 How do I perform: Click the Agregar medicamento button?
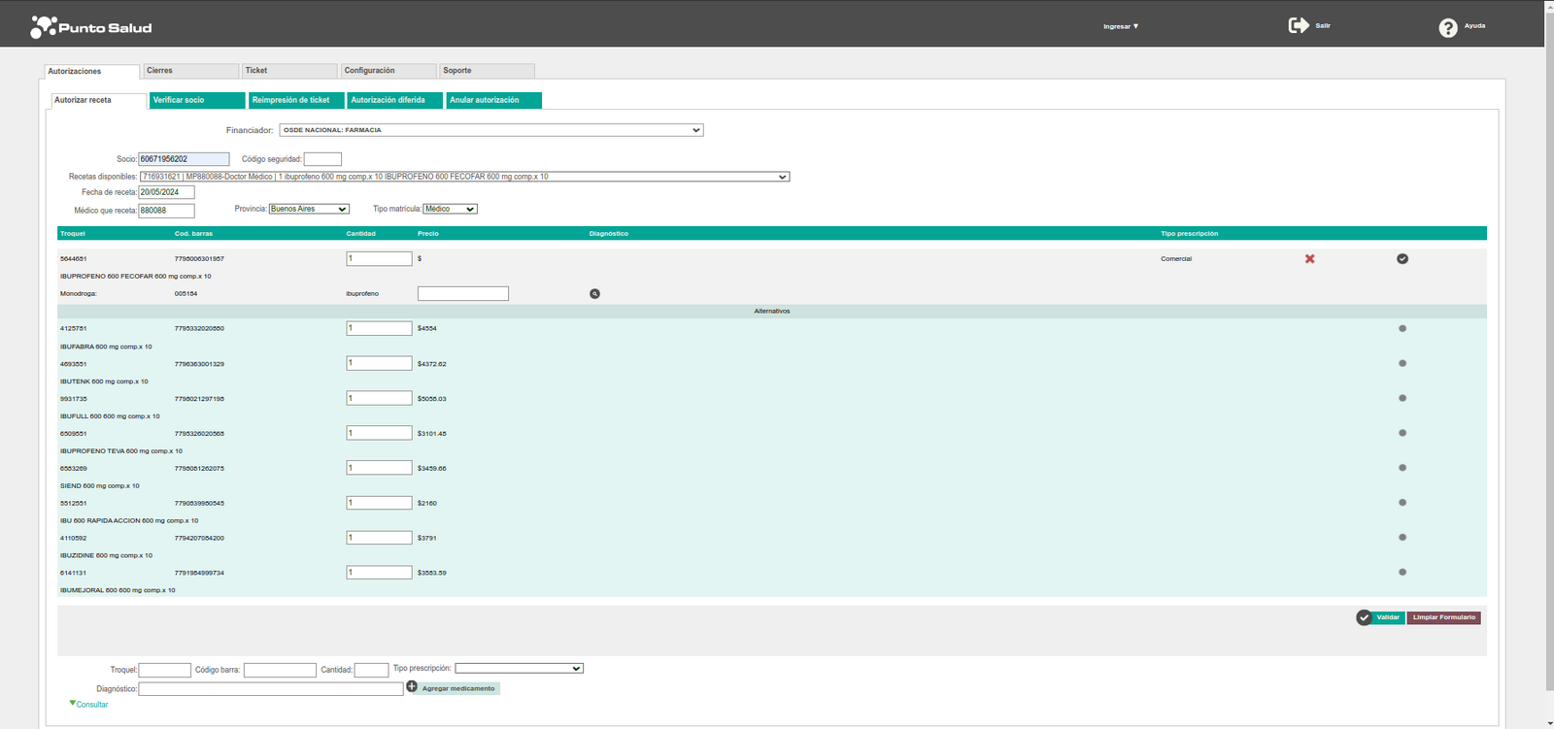click(458, 688)
